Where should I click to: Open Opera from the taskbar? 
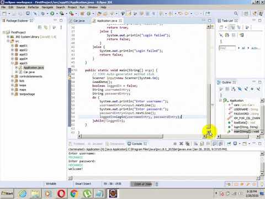pyautogui.click(x=61, y=193)
